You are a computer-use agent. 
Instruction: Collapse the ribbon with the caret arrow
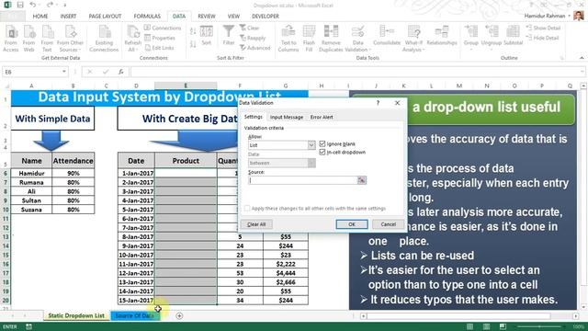pyautogui.click(x=582, y=58)
